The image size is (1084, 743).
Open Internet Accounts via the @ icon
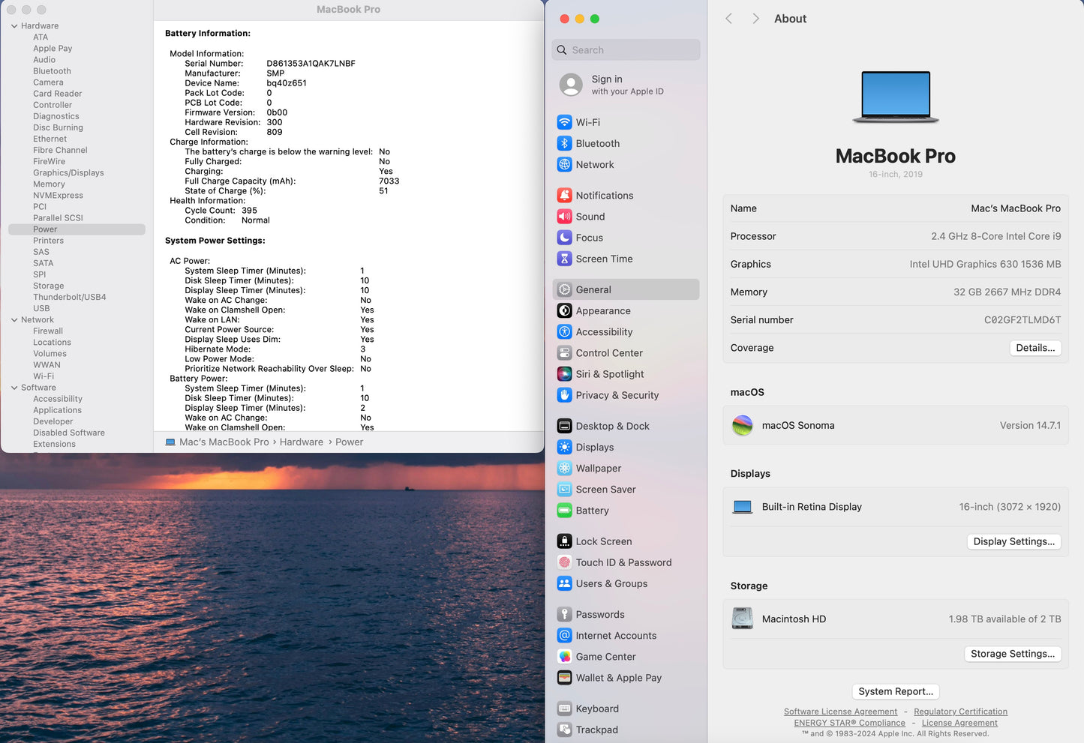click(x=565, y=635)
